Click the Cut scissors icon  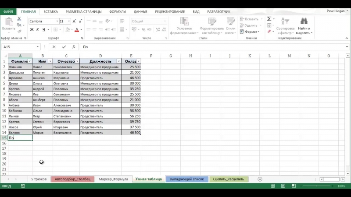20,18
